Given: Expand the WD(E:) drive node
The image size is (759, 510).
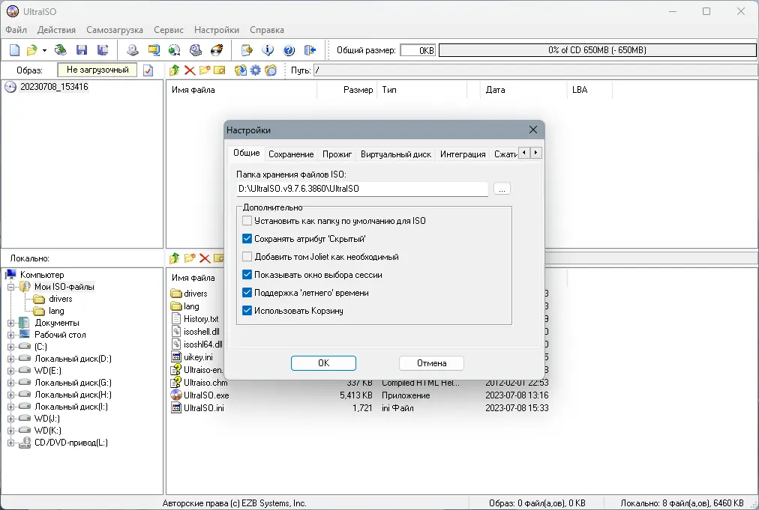Looking at the screenshot, I should pos(10,371).
